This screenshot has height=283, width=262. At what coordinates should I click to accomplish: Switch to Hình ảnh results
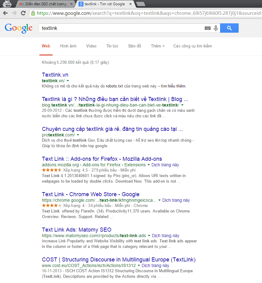(x=68, y=46)
